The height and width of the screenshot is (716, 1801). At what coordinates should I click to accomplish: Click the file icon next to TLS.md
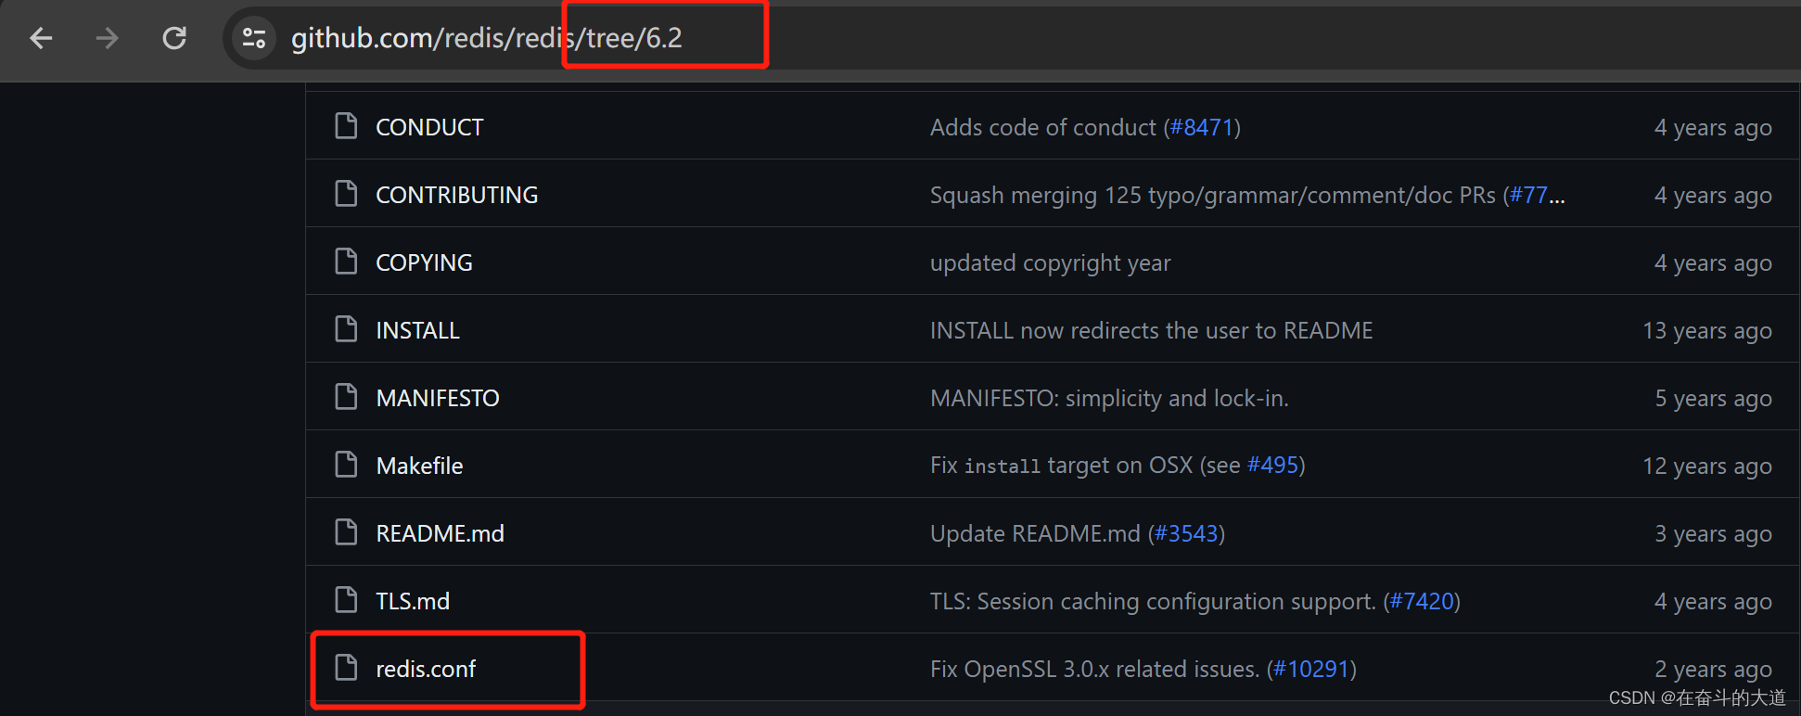(x=346, y=599)
